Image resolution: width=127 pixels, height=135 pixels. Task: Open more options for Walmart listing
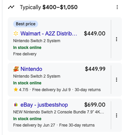coord(117,39)
